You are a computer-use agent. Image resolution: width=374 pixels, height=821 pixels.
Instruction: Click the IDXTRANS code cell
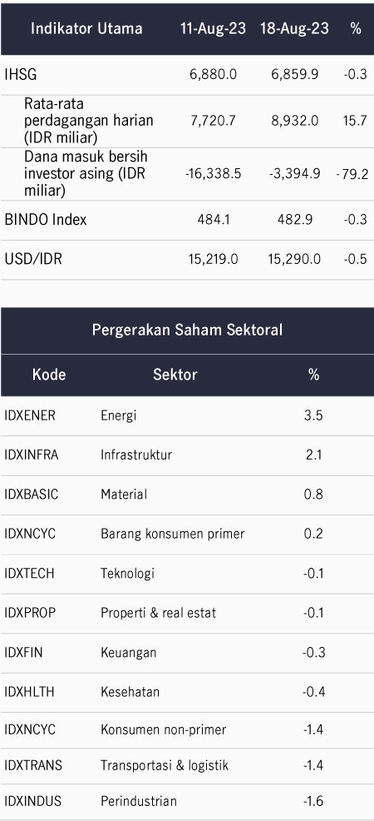(x=33, y=765)
